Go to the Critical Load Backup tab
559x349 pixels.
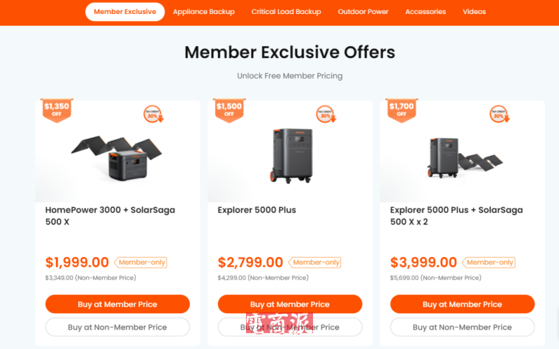(286, 12)
